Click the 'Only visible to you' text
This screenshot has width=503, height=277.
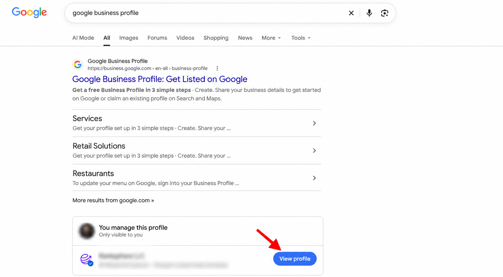click(x=121, y=235)
